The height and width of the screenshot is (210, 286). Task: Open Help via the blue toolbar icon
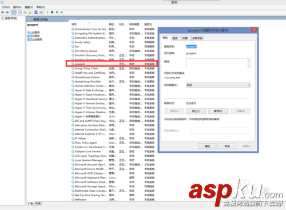tap(36, 13)
